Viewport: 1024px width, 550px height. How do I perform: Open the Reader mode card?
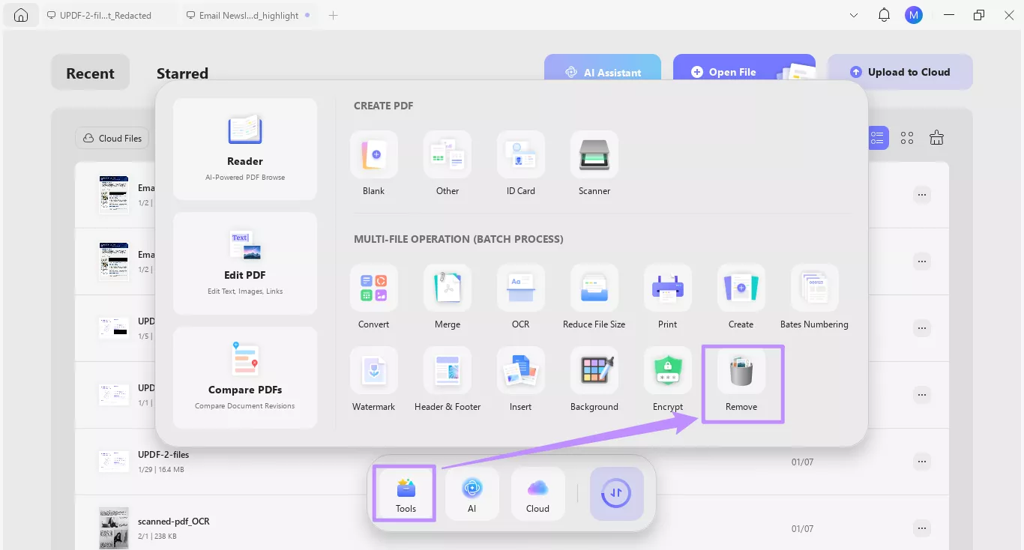(x=245, y=149)
